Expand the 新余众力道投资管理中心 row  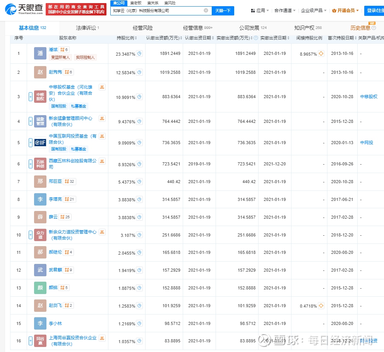coord(30,235)
